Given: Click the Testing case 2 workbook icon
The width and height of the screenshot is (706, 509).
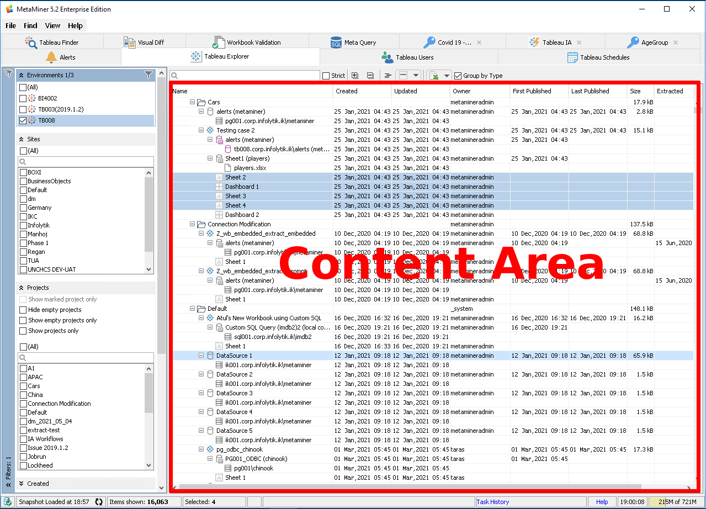Looking at the screenshot, I should coord(210,130).
